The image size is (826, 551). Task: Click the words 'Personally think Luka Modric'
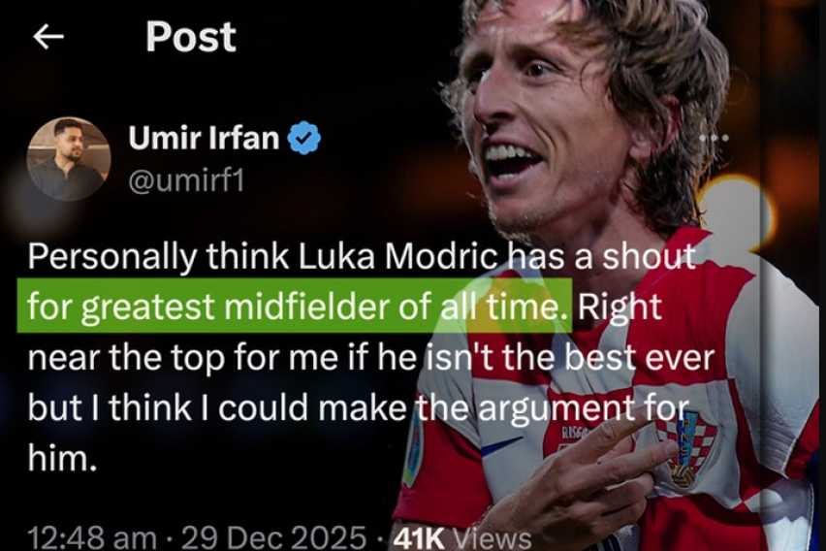pos(263,257)
